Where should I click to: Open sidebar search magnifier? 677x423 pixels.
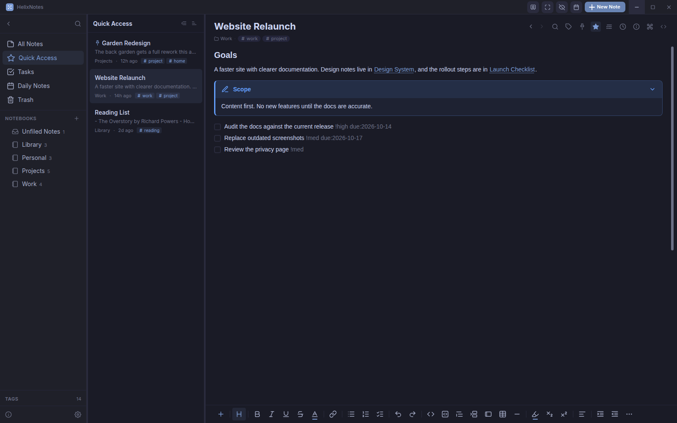78,24
